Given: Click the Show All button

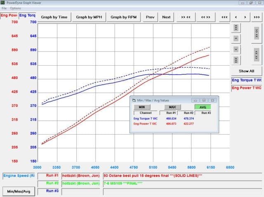Looking at the screenshot, I should (246, 71).
